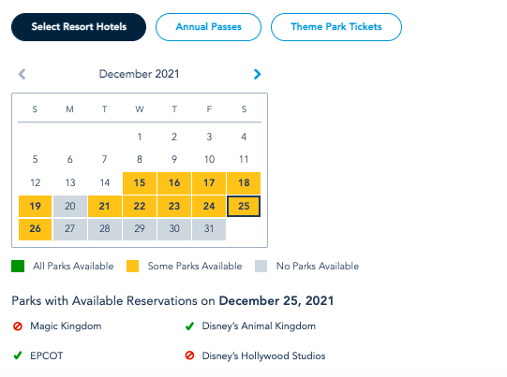Select the Annual Passes tab
The image size is (507, 377).
point(208,27)
